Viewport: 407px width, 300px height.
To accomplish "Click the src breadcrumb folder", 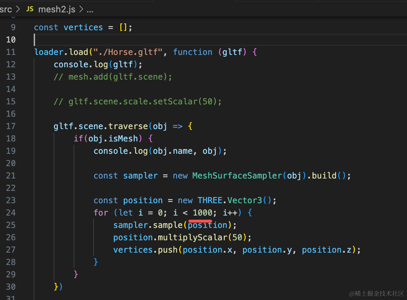I will click(x=6, y=10).
